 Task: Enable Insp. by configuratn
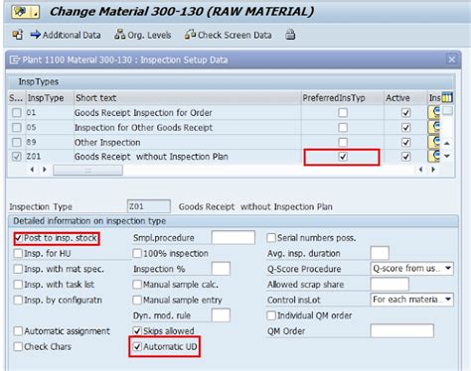point(18,300)
